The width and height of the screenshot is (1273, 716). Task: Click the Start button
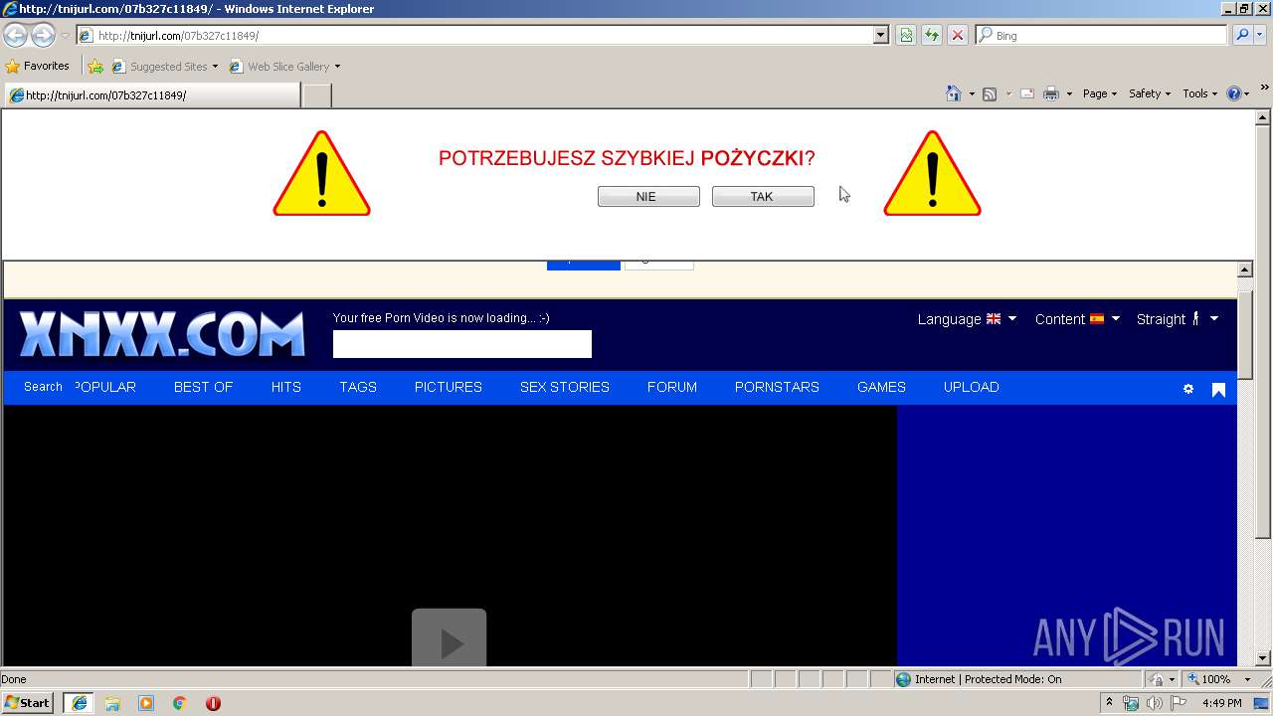(28, 703)
